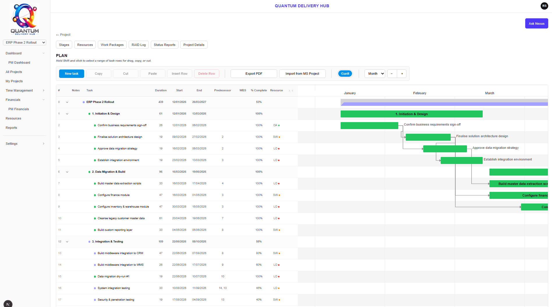
Task: Open the Work Packages tab
Action: tap(112, 45)
